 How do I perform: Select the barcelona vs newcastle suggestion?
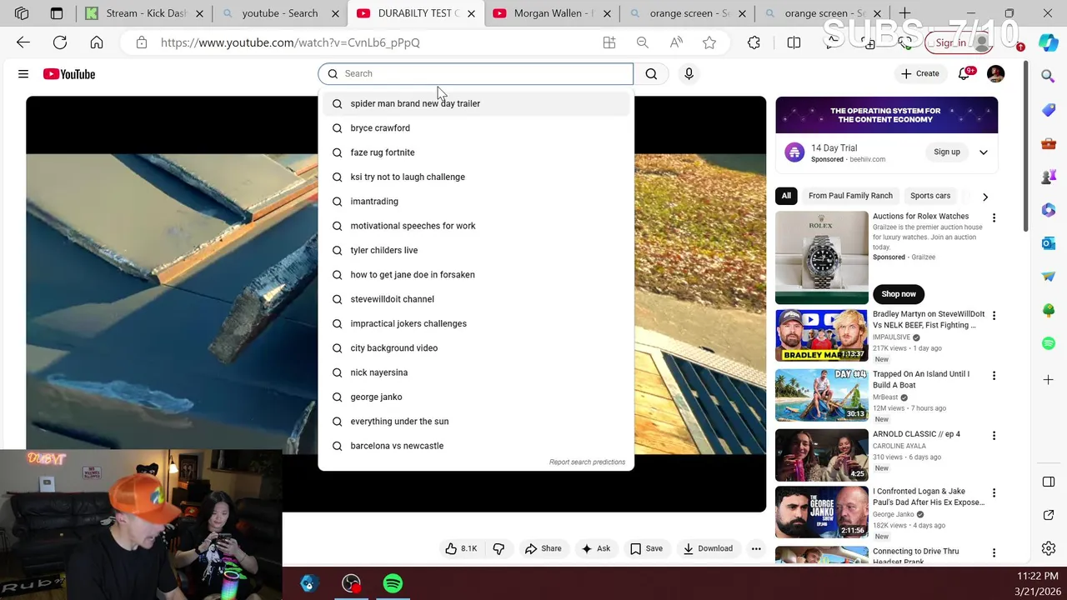tap(476, 446)
